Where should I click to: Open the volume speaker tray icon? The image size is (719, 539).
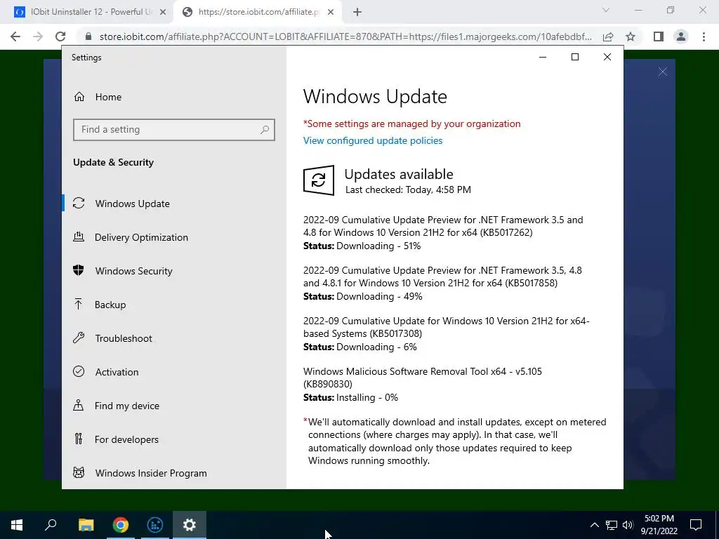point(628,525)
